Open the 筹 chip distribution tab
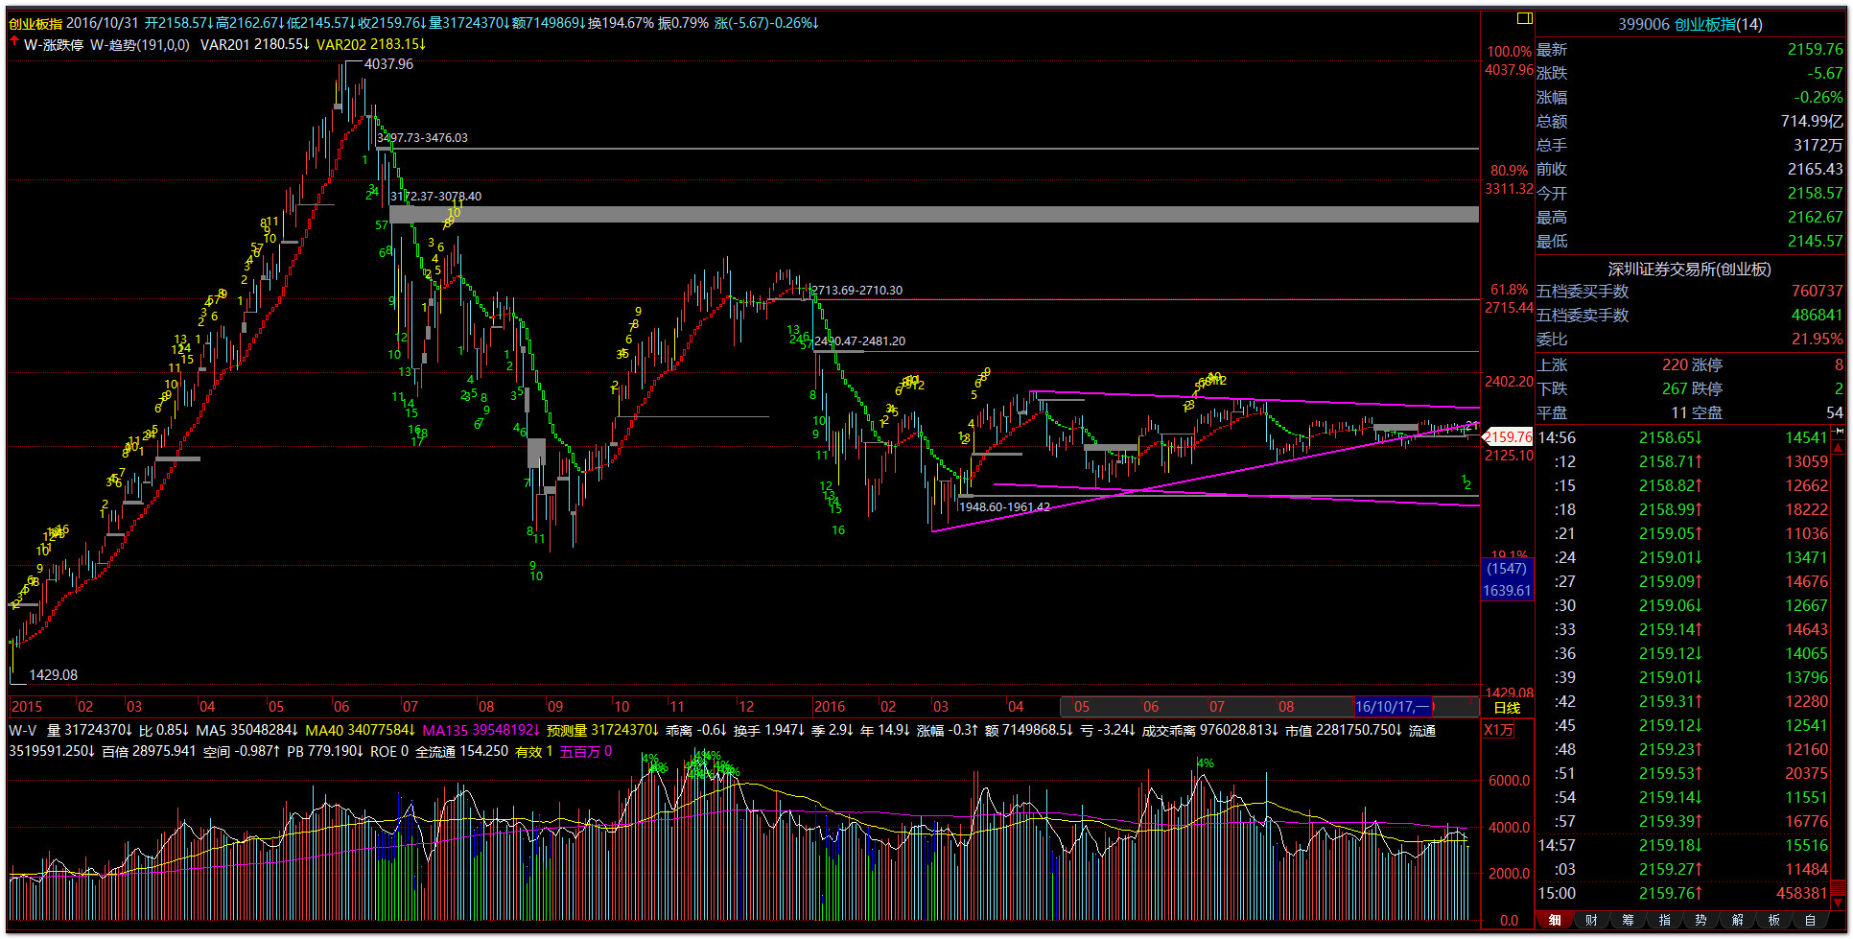 point(1628,920)
